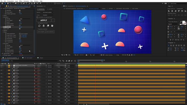
Task: Click the timeline current timecode field
Action: [x=5, y=60]
